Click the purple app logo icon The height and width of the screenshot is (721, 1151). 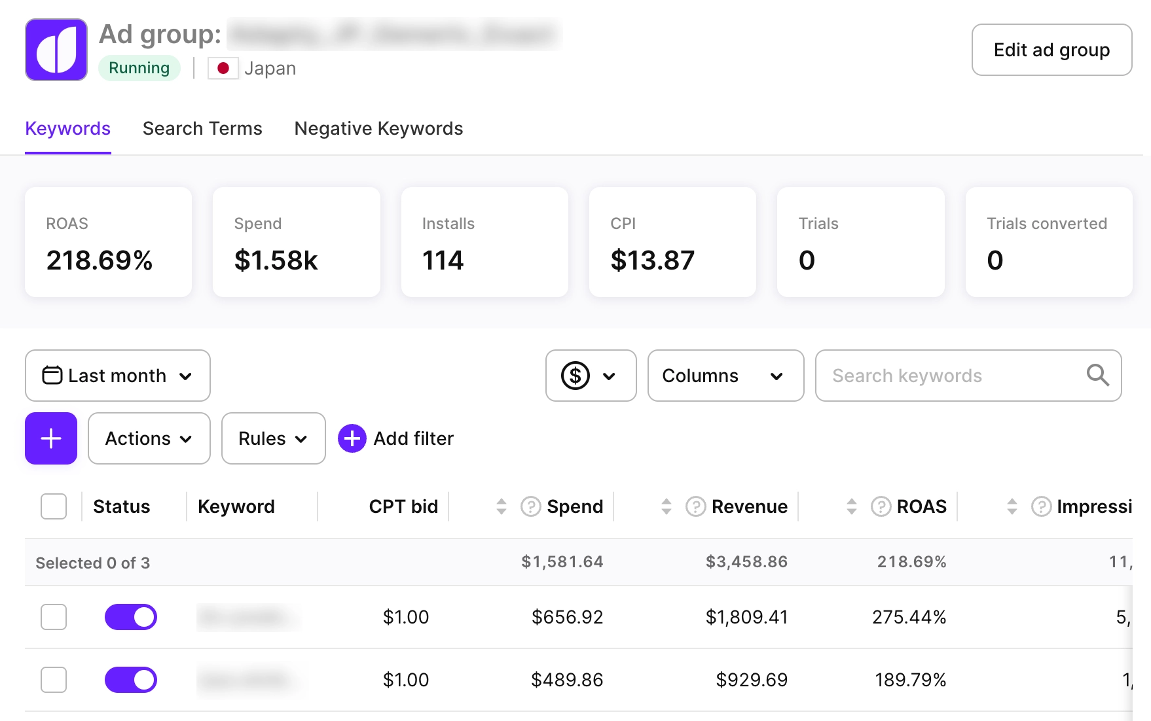point(56,50)
